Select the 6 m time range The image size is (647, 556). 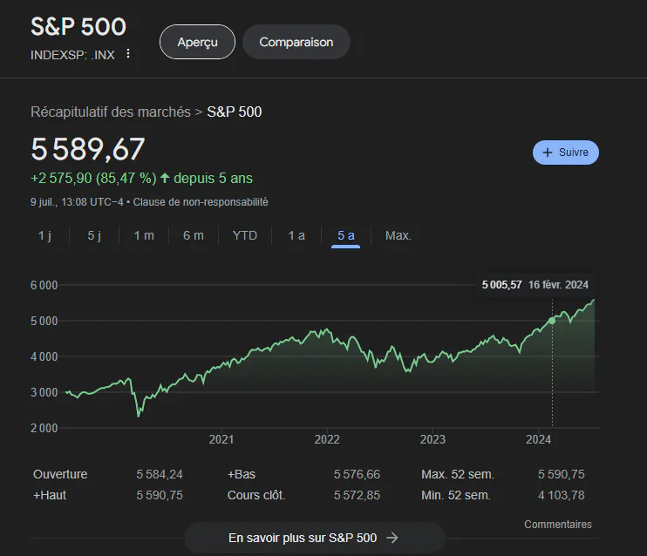(x=193, y=235)
